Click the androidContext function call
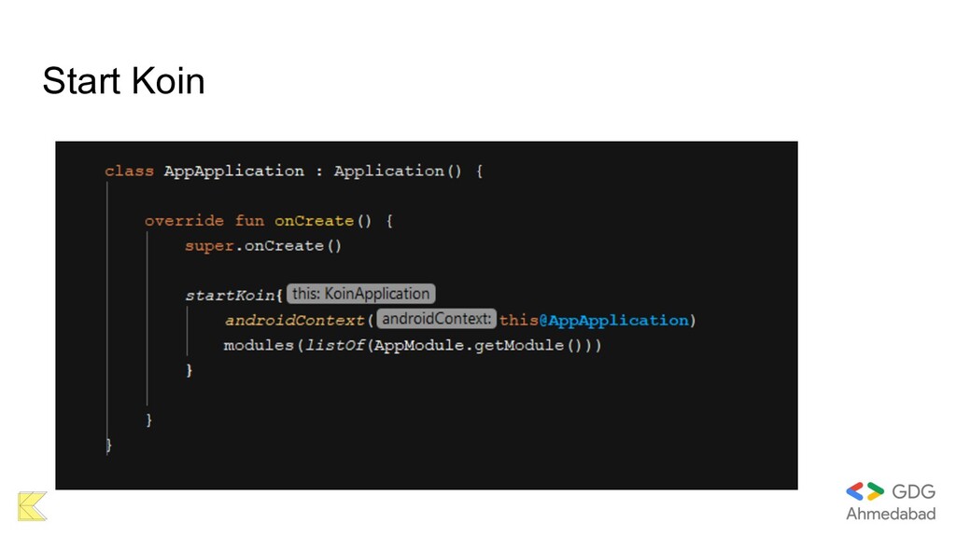 tap(294, 321)
